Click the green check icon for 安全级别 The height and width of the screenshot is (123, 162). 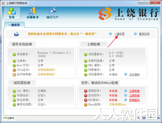click(x=14, y=100)
